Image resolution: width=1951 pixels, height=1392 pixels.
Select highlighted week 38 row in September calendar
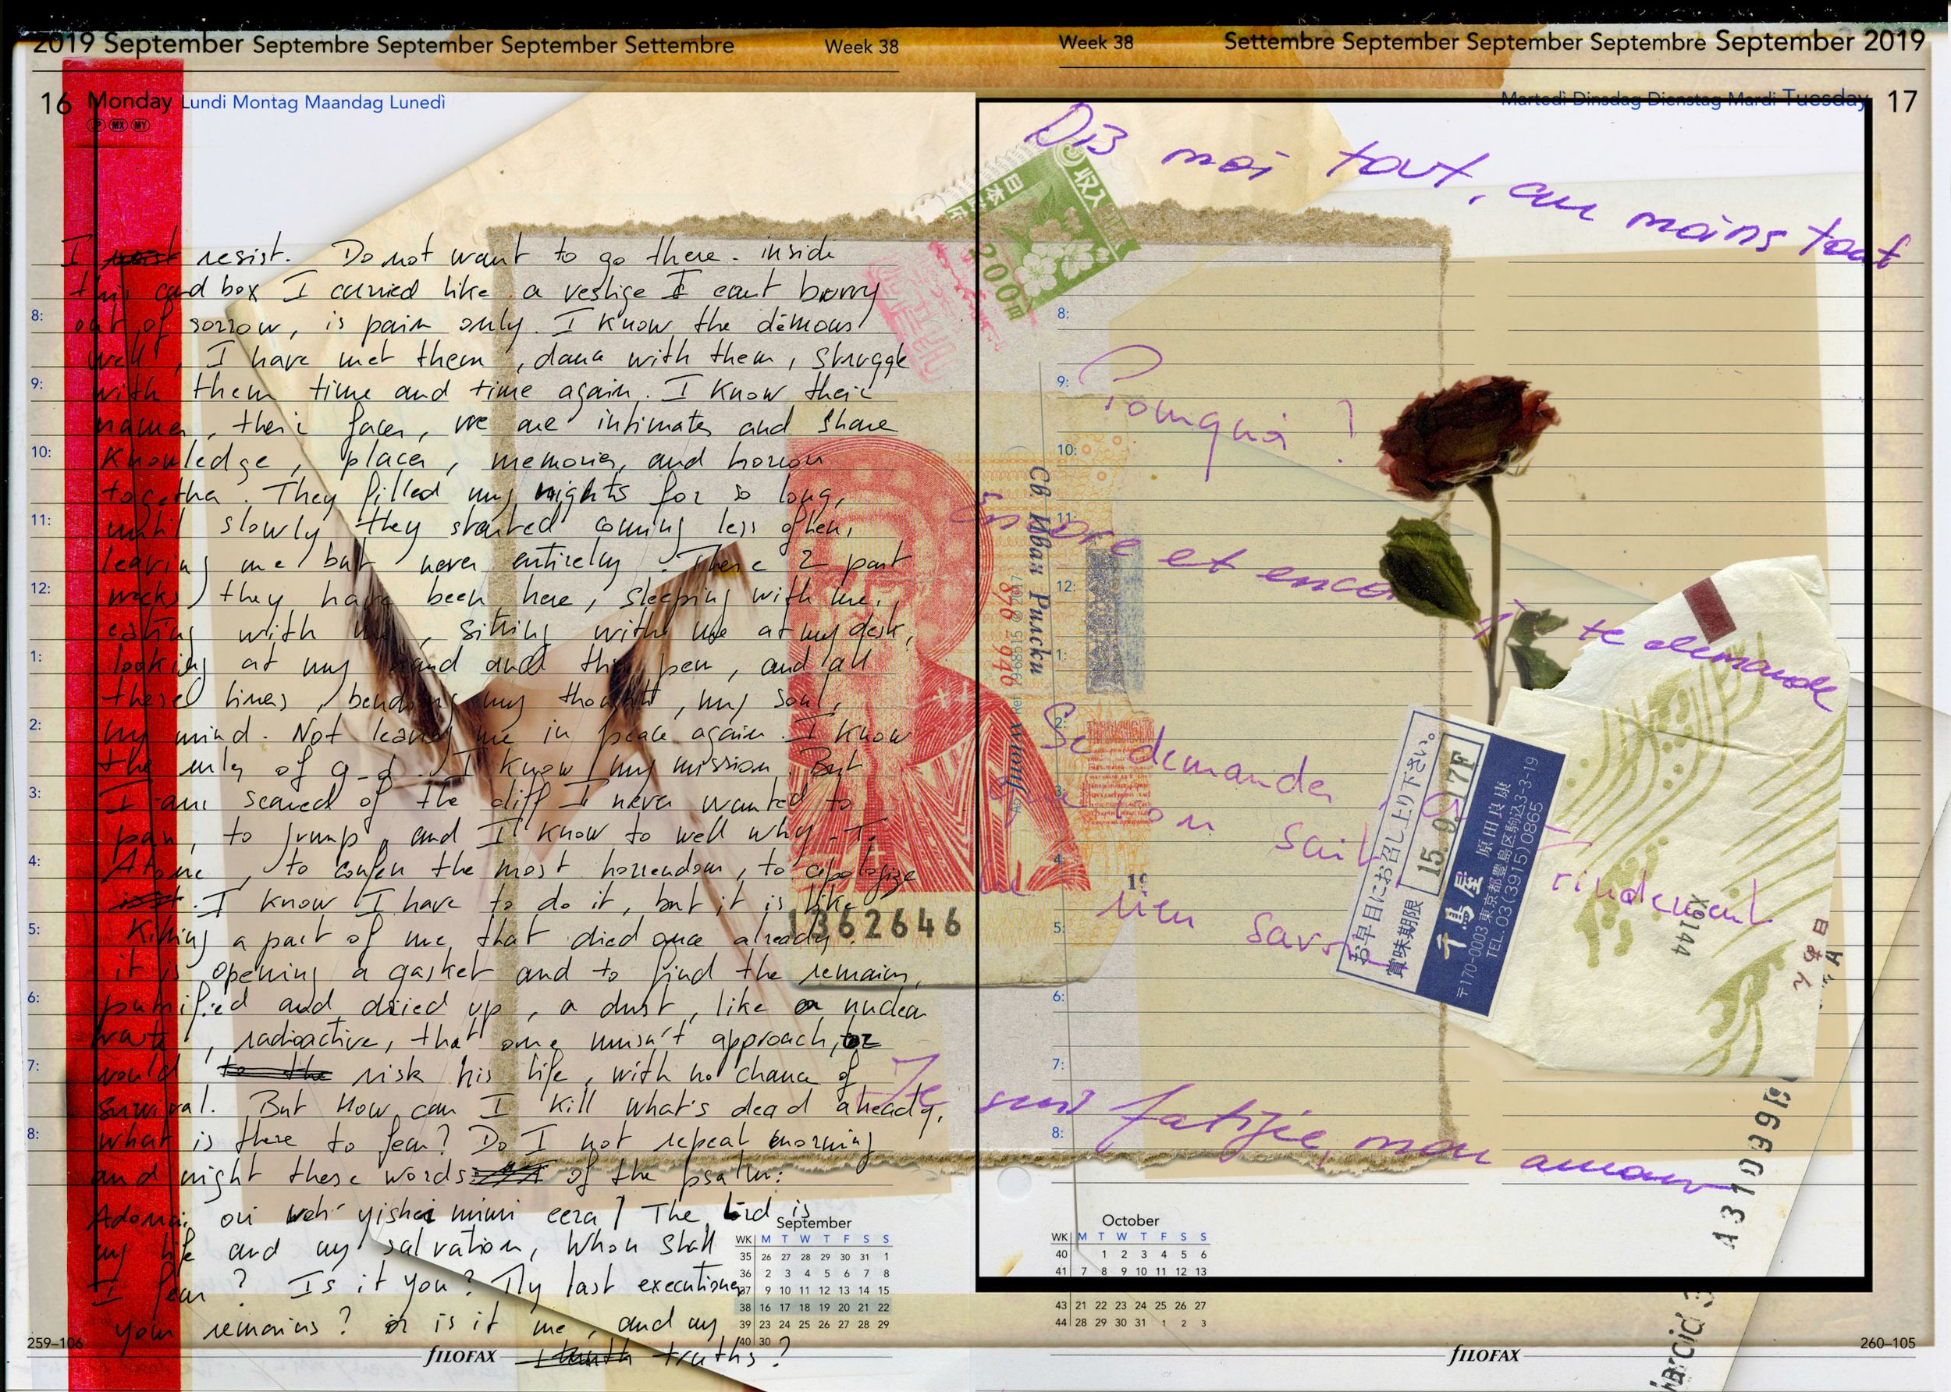click(812, 1308)
